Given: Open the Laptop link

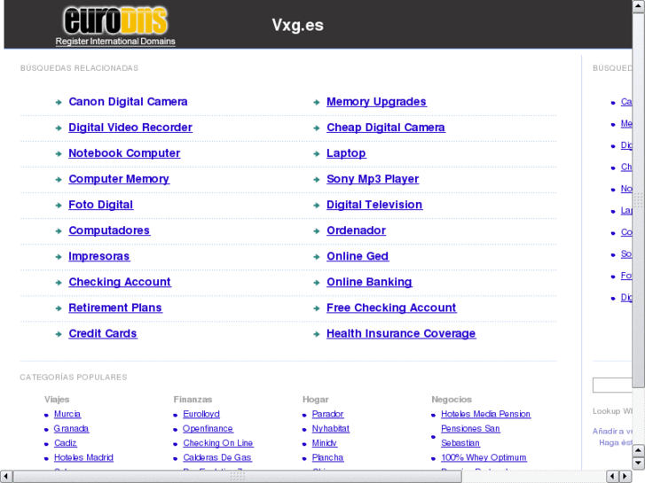Looking at the screenshot, I should pos(346,153).
